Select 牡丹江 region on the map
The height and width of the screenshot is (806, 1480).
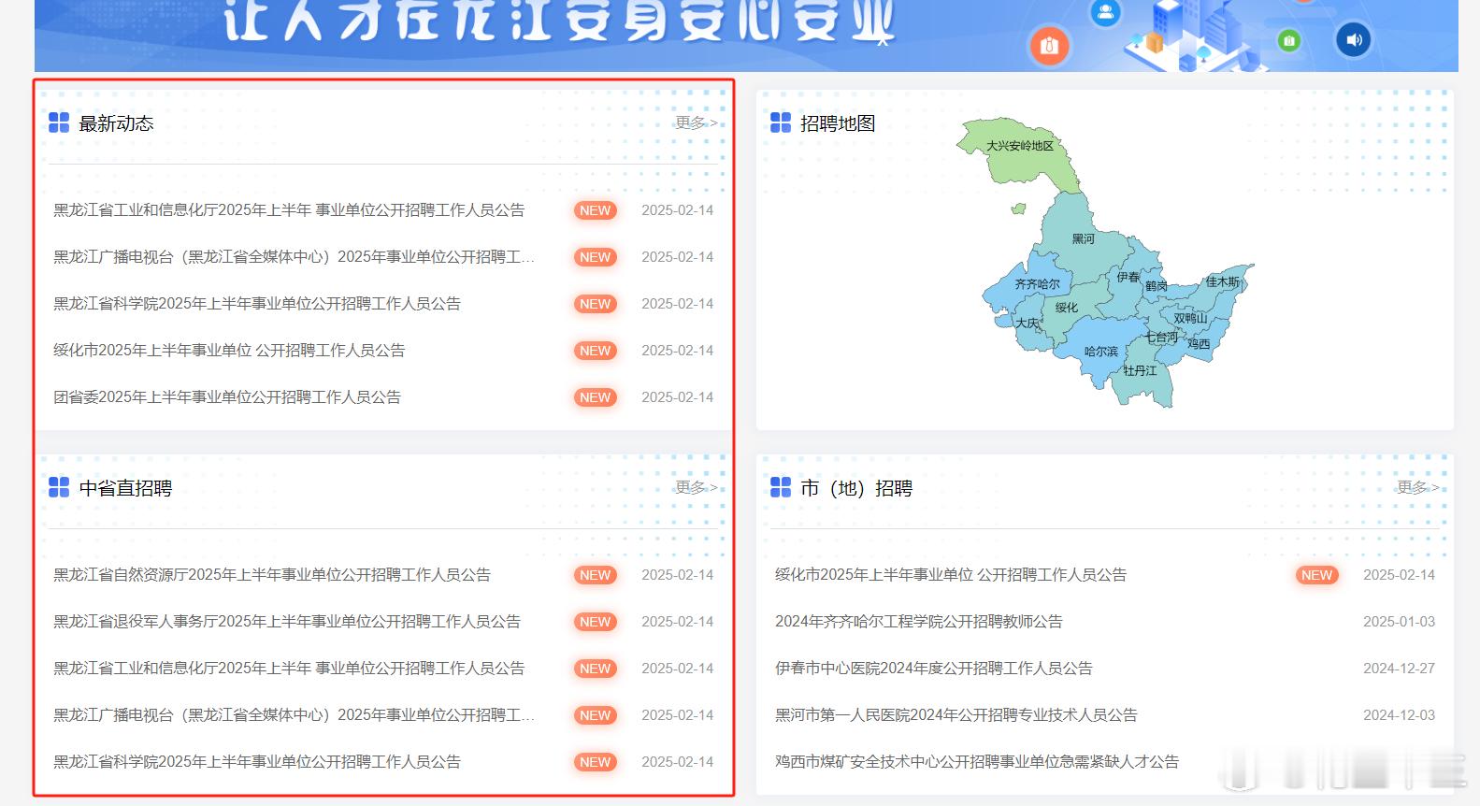pyautogui.click(x=1141, y=371)
